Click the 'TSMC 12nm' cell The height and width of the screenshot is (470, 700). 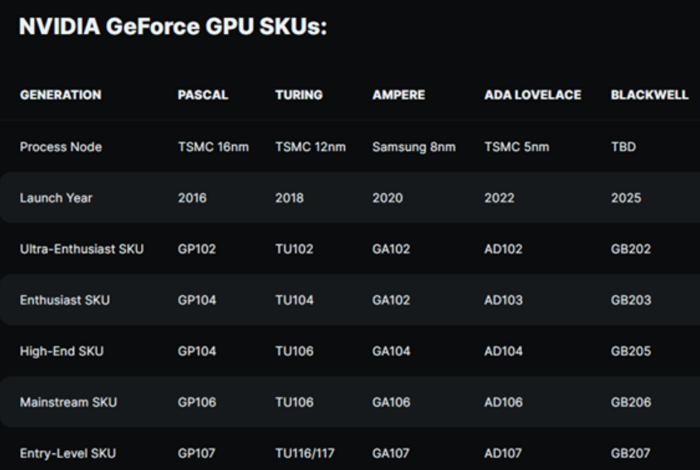(310, 147)
